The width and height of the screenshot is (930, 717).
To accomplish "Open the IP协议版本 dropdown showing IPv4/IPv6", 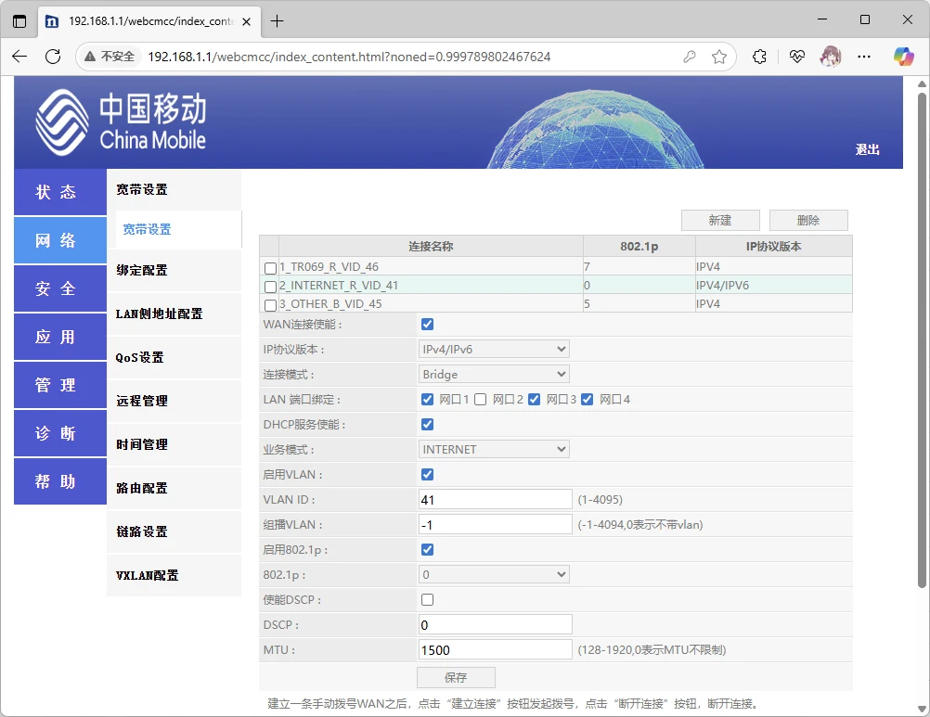I will pos(494,349).
